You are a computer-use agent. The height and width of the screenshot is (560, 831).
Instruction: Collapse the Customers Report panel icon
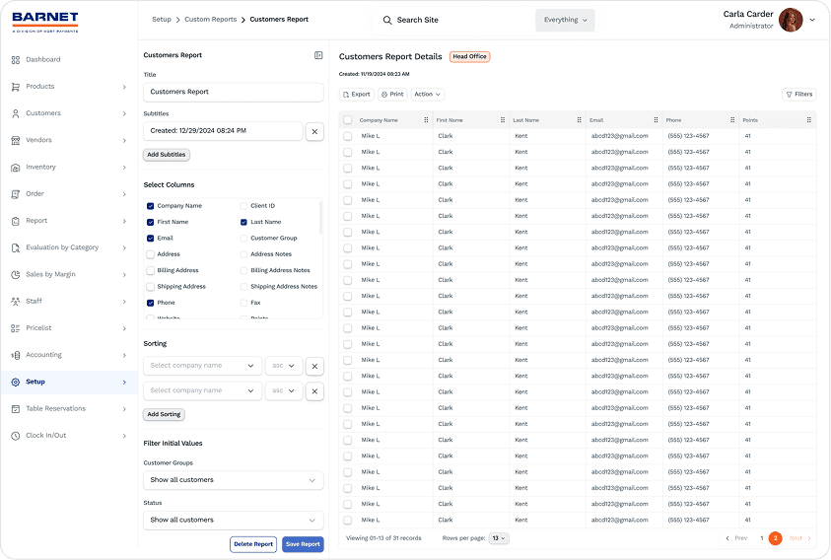[x=318, y=55]
